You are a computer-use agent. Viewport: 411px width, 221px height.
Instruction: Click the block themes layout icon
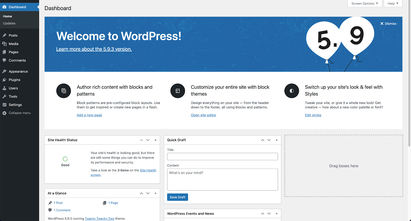(x=178, y=91)
